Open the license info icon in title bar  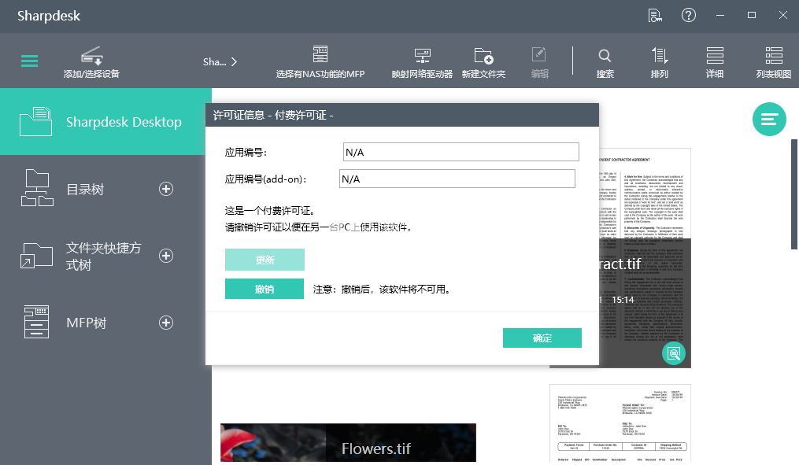tap(655, 15)
